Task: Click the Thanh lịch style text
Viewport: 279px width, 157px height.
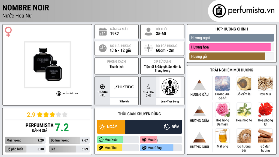Action: click(x=116, y=67)
